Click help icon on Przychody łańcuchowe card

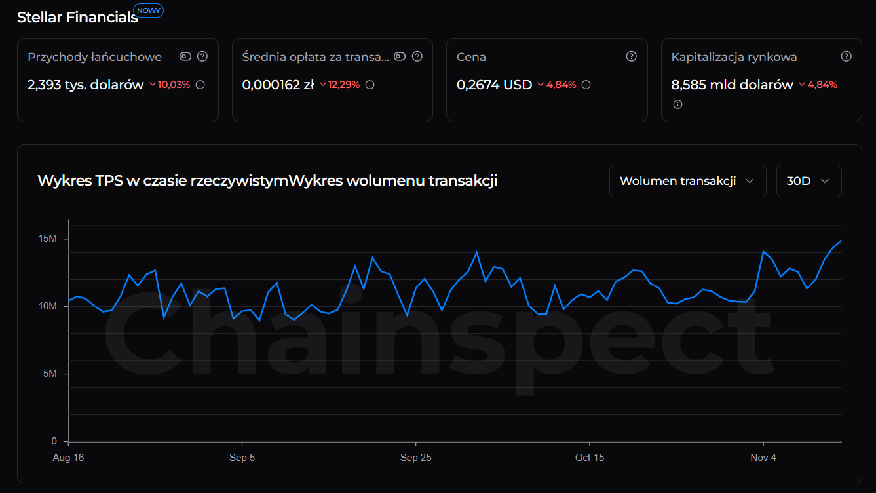202,56
